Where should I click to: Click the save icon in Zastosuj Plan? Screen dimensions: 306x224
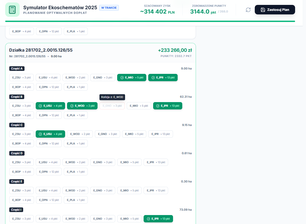[x=263, y=10]
